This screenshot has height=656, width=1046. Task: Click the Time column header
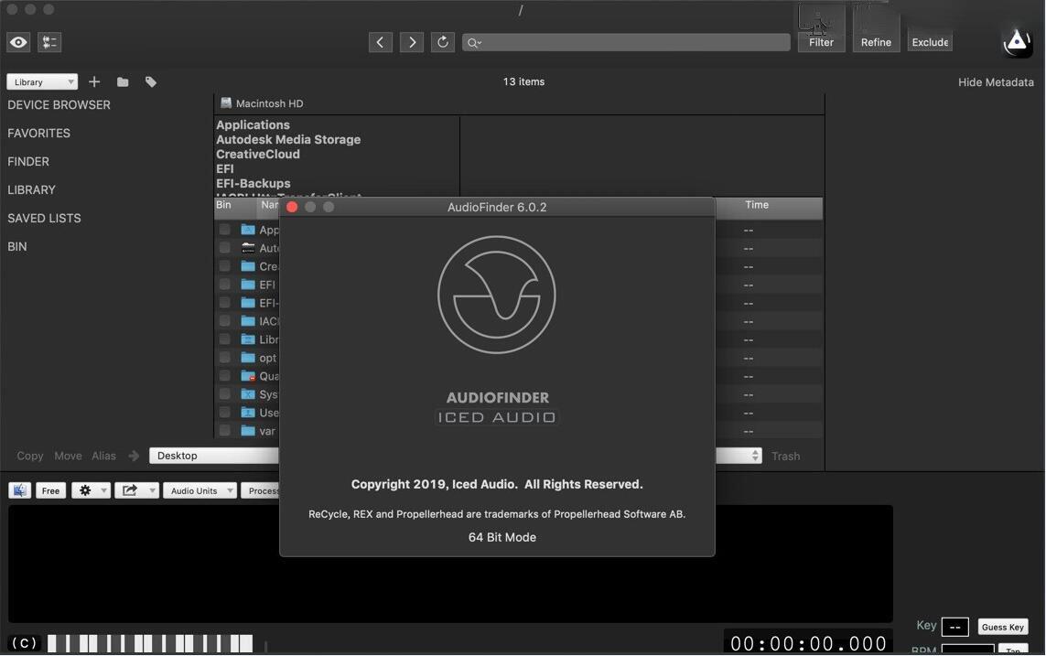coord(757,205)
